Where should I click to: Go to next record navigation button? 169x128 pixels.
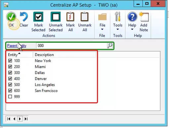pyautogui.click(x=20, y=119)
